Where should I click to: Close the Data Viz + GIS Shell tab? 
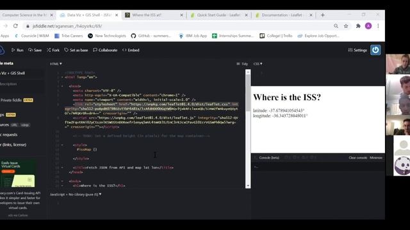[x=117, y=15]
